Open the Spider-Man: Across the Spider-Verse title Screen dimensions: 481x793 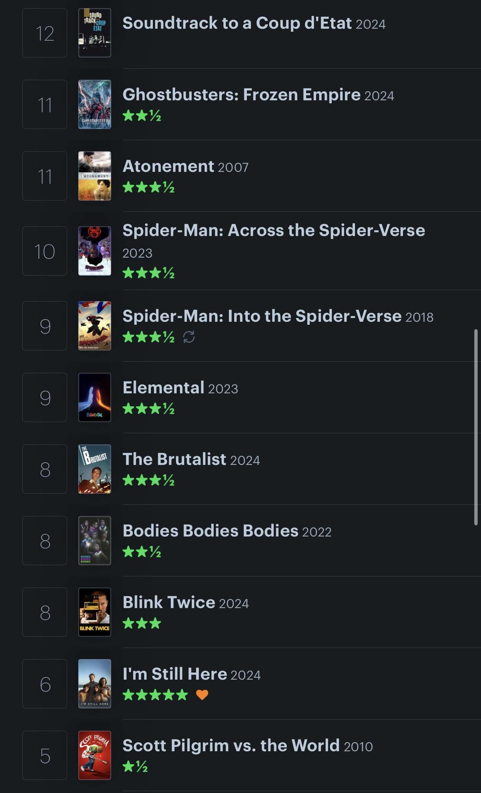[x=274, y=230]
